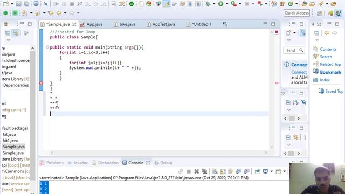Image resolution: width=345 pixels, height=194 pixels.
Task: Click the Contents link in Help panel
Action: coord(328,49)
